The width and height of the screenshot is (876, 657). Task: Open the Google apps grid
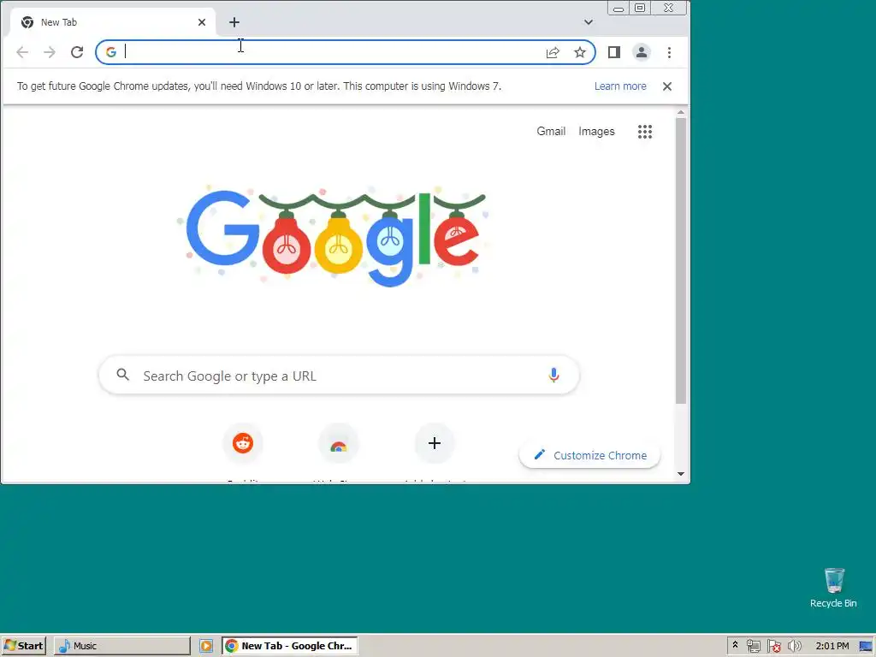645,132
